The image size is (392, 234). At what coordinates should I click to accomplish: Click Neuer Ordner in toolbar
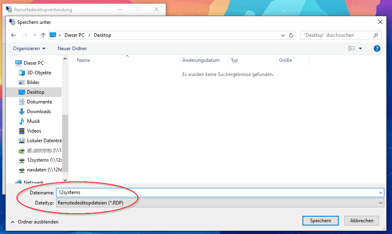coord(72,48)
